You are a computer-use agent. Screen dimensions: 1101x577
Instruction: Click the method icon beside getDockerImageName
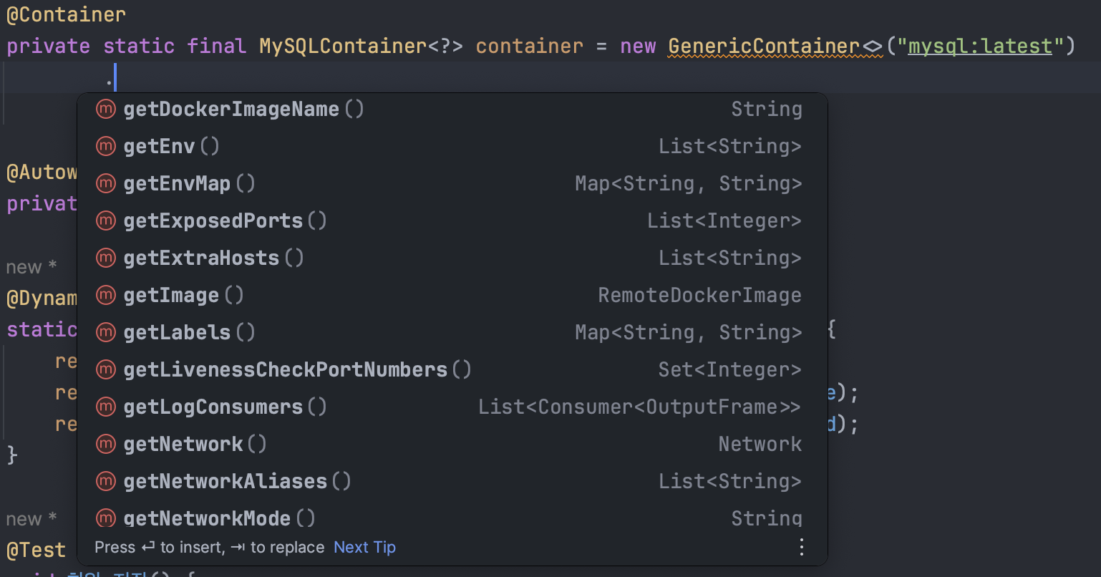pyautogui.click(x=106, y=109)
